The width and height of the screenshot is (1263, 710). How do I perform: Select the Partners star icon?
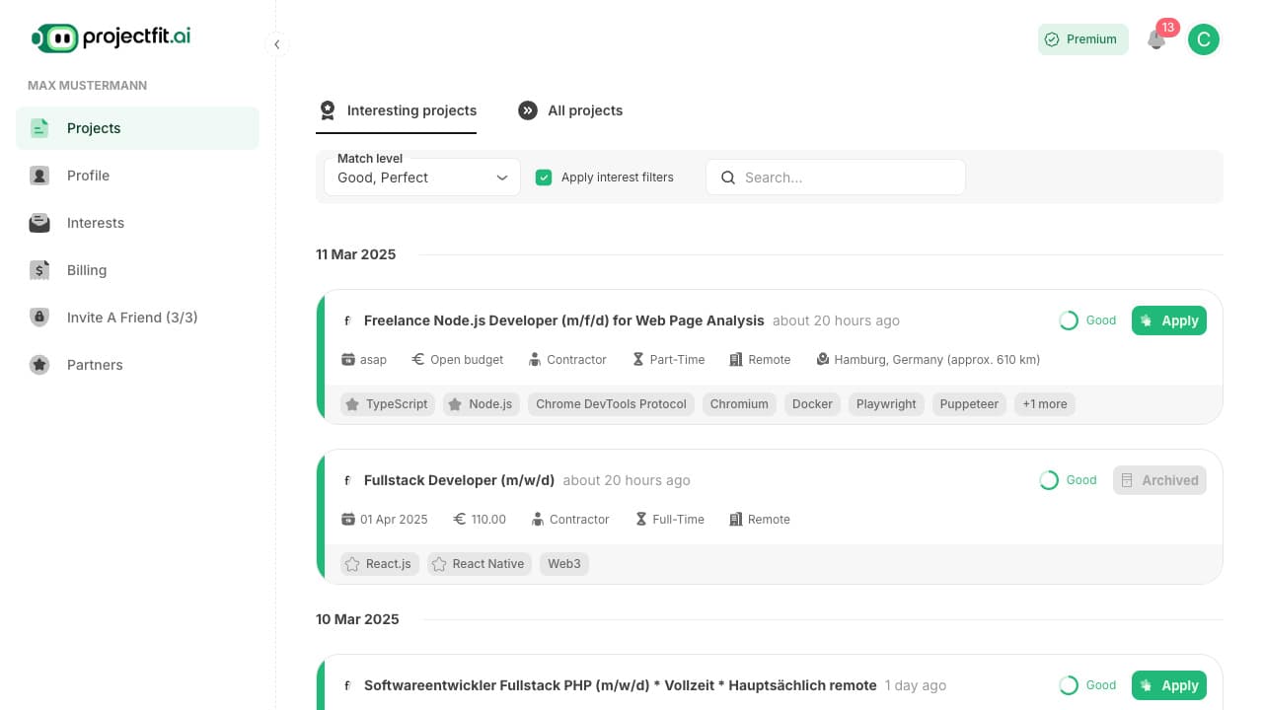click(x=39, y=365)
